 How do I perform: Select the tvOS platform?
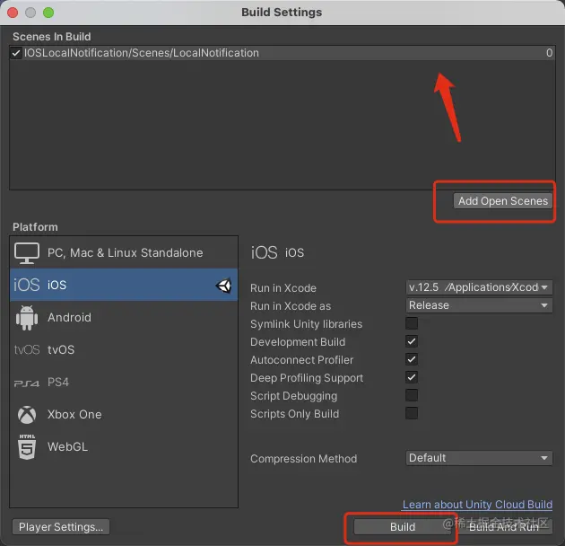pos(124,349)
